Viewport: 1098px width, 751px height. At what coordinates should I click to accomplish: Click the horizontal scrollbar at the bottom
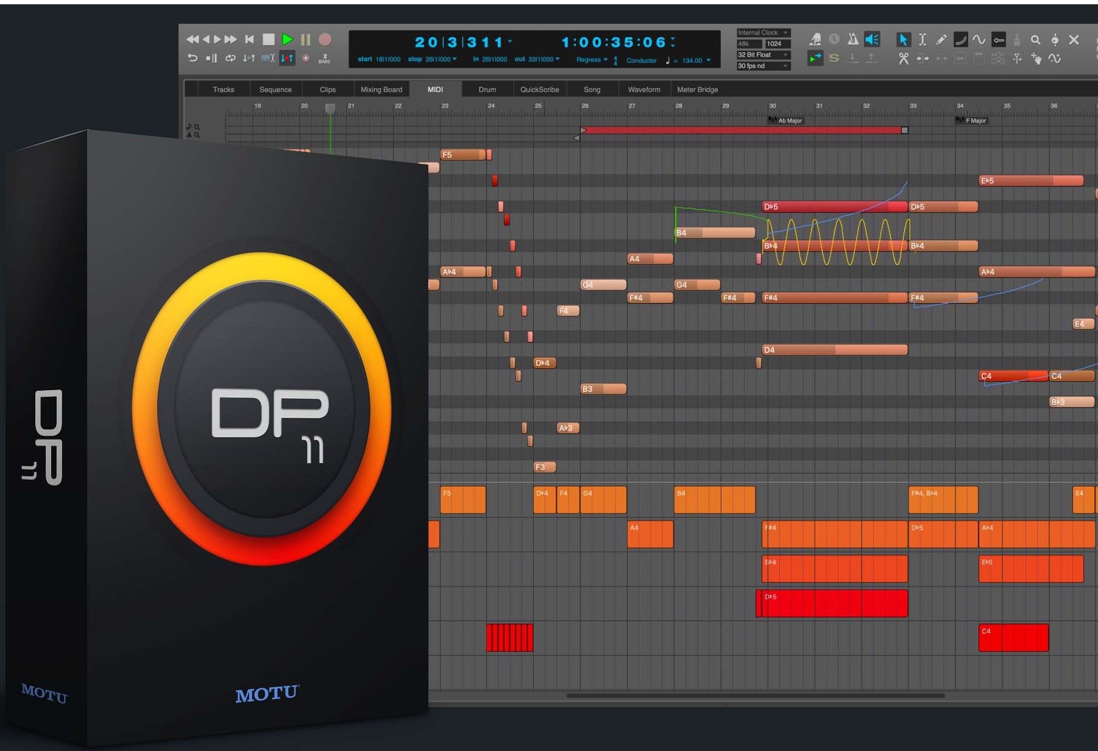coord(756,696)
